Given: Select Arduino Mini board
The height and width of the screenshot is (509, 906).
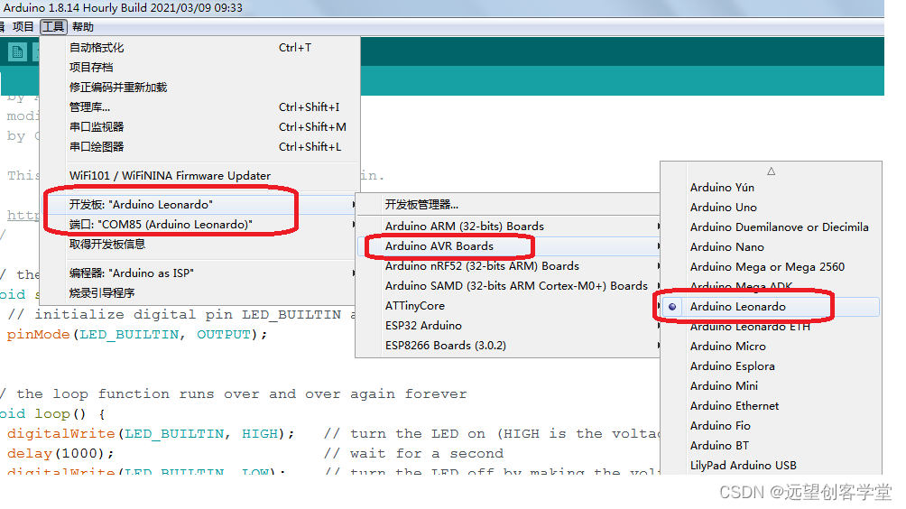Looking at the screenshot, I should (771, 386).
